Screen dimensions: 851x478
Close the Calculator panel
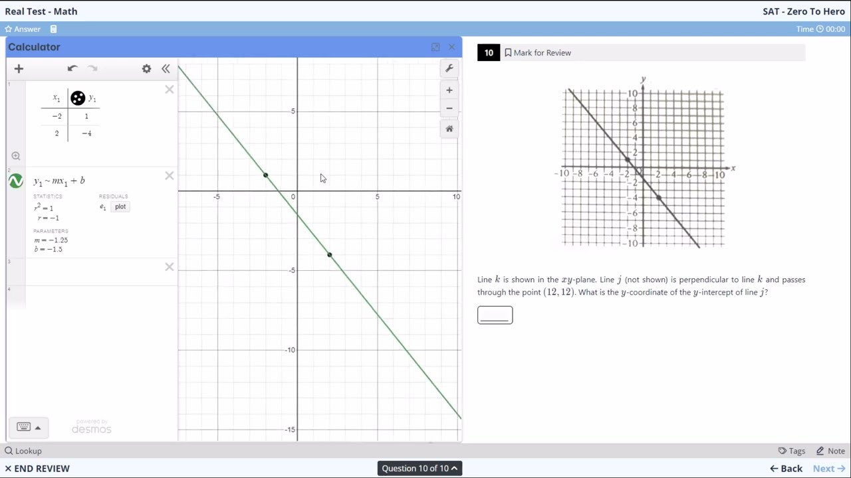point(452,47)
